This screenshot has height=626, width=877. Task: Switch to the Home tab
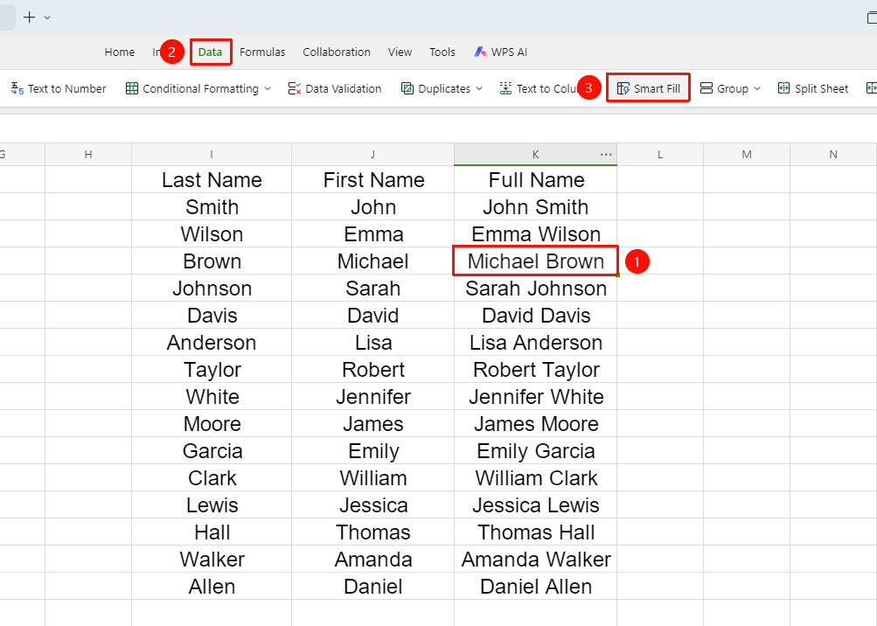click(x=120, y=52)
